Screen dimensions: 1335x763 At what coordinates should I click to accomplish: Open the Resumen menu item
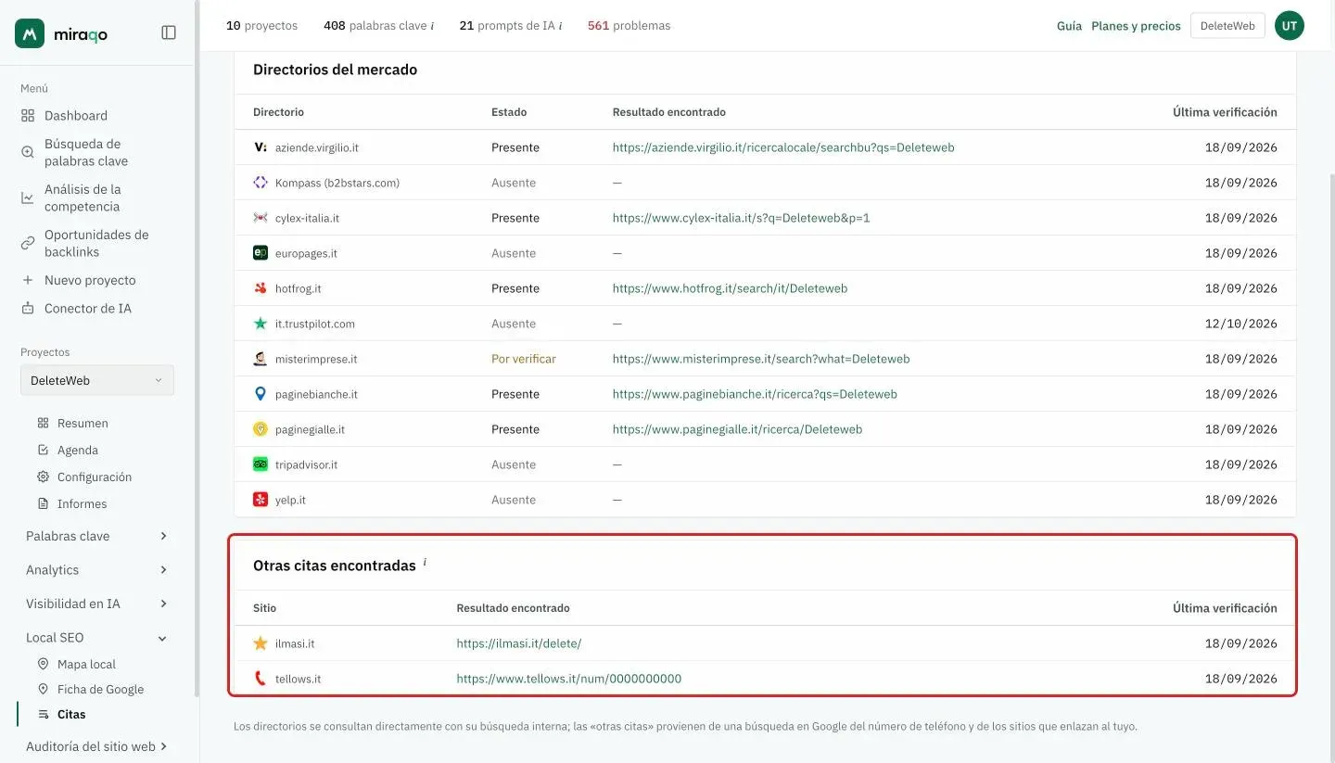pos(83,423)
